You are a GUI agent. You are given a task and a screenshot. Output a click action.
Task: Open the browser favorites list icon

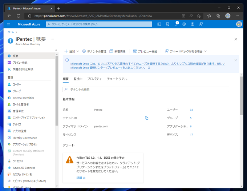pyautogui.click(x=209, y=16)
